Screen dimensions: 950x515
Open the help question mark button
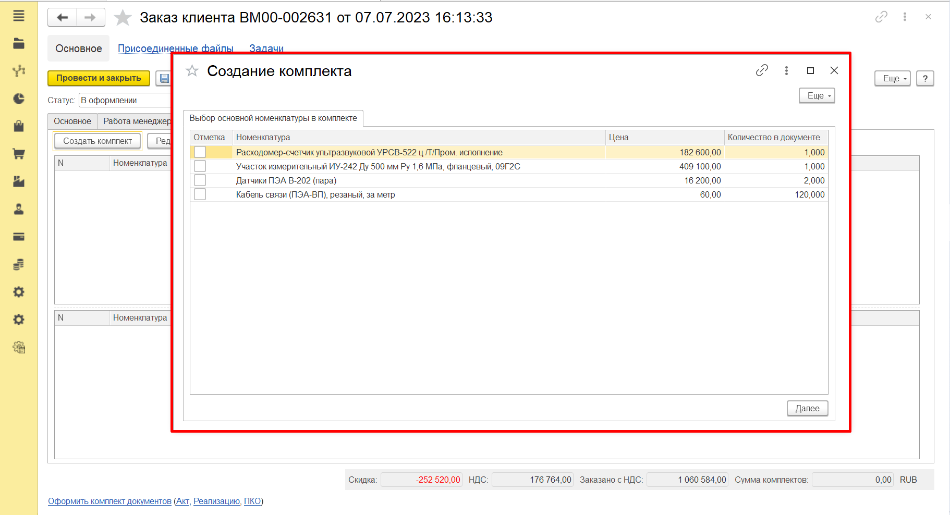pyautogui.click(x=925, y=79)
